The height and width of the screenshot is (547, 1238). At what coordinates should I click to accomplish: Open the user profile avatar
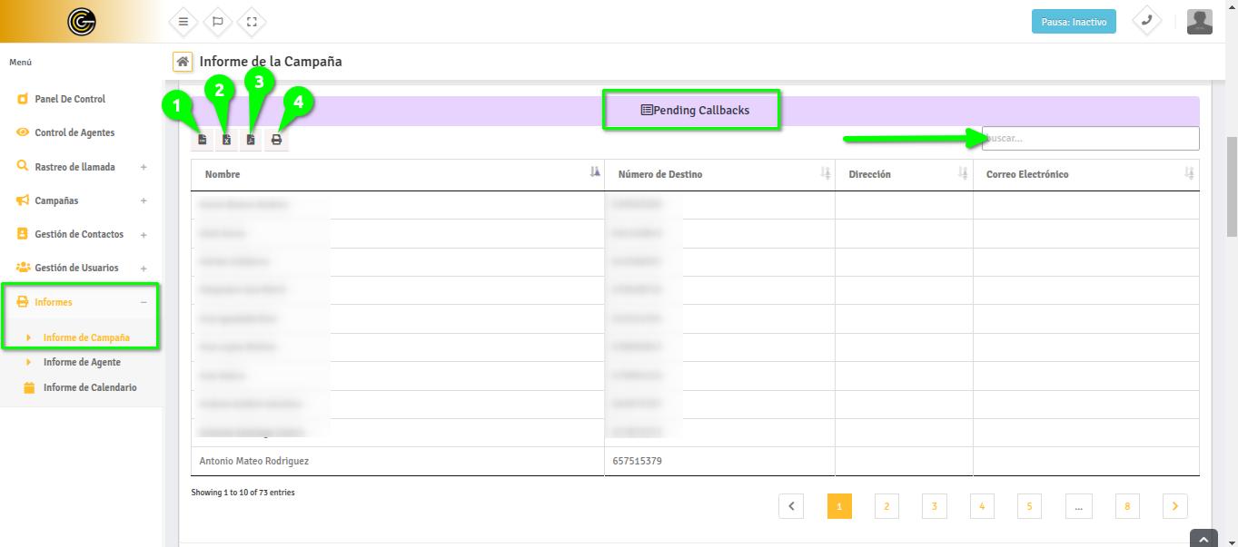click(x=1199, y=22)
